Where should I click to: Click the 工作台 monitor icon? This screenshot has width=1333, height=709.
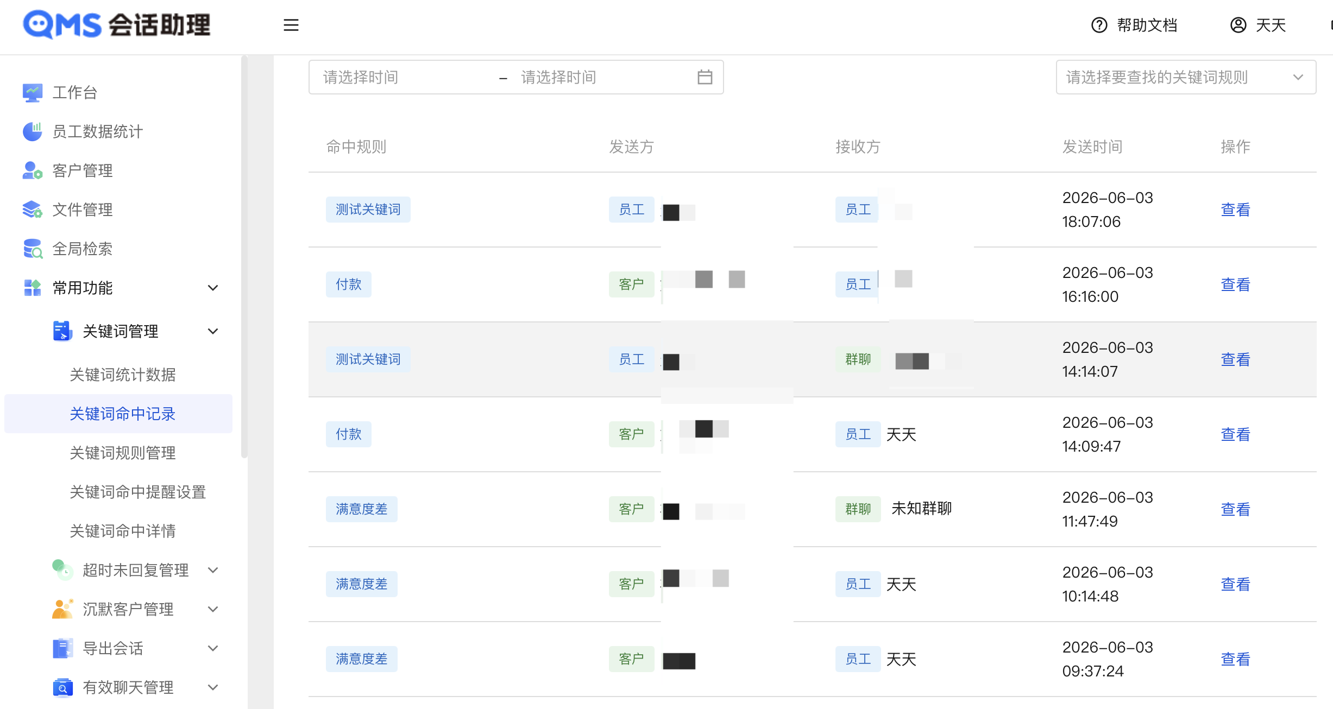(x=33, y=93)
